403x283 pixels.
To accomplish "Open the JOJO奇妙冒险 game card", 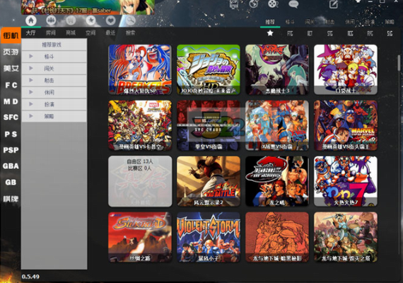I will point(209,70).
